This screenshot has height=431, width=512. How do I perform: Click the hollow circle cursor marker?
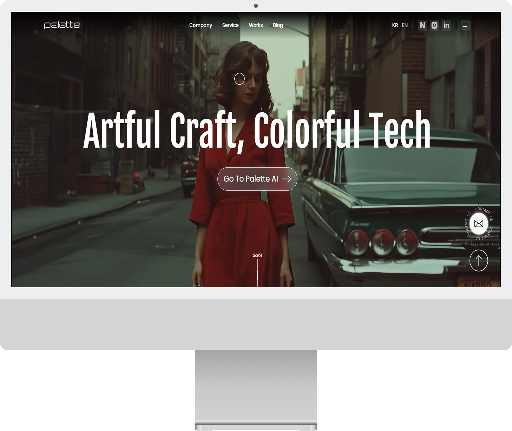pos(239,79)
